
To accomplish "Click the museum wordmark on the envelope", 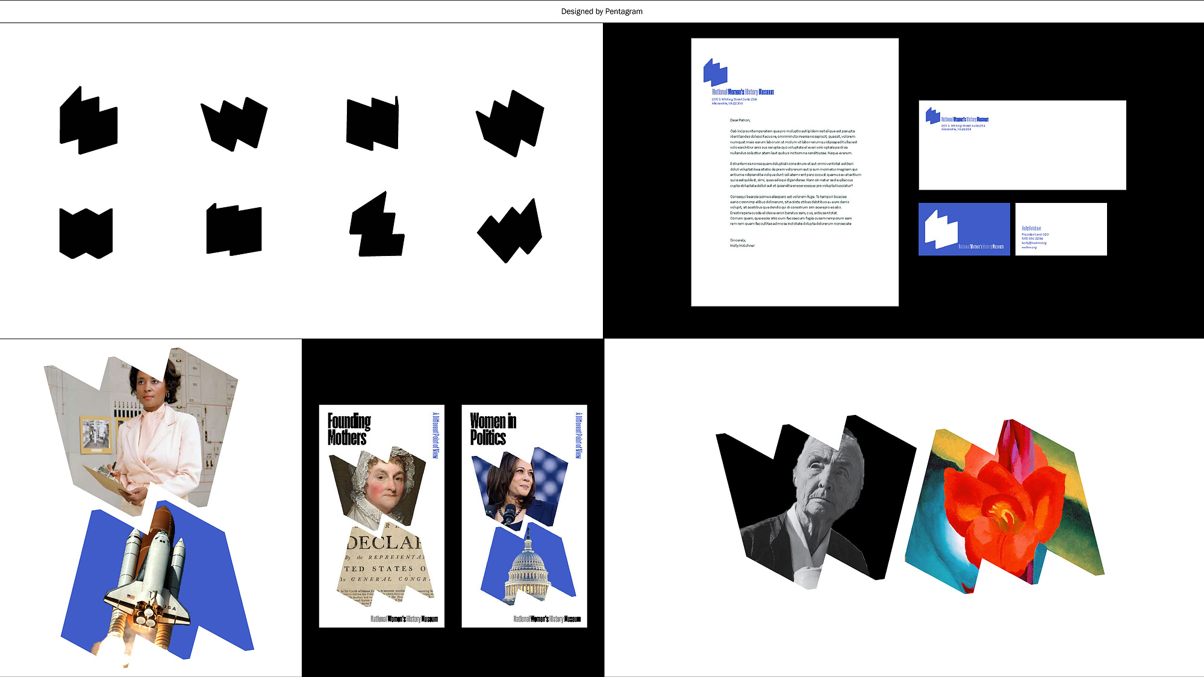I will [x=965, y=119].
